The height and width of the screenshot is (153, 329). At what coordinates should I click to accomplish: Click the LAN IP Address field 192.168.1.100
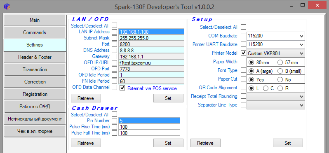point(151,32)
